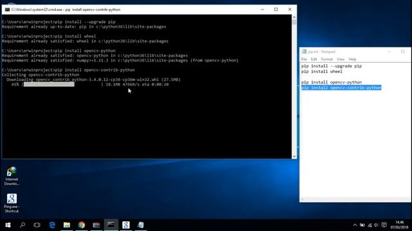Open Notepad View menu
This screenshot has width=412, height=231.
pos(341,59)
